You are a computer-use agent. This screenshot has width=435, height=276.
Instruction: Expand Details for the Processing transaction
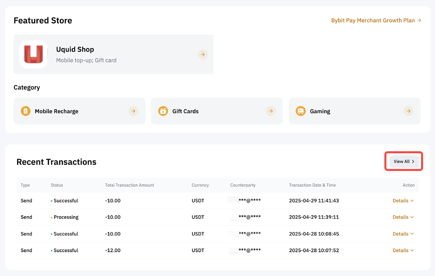[403, 217]
